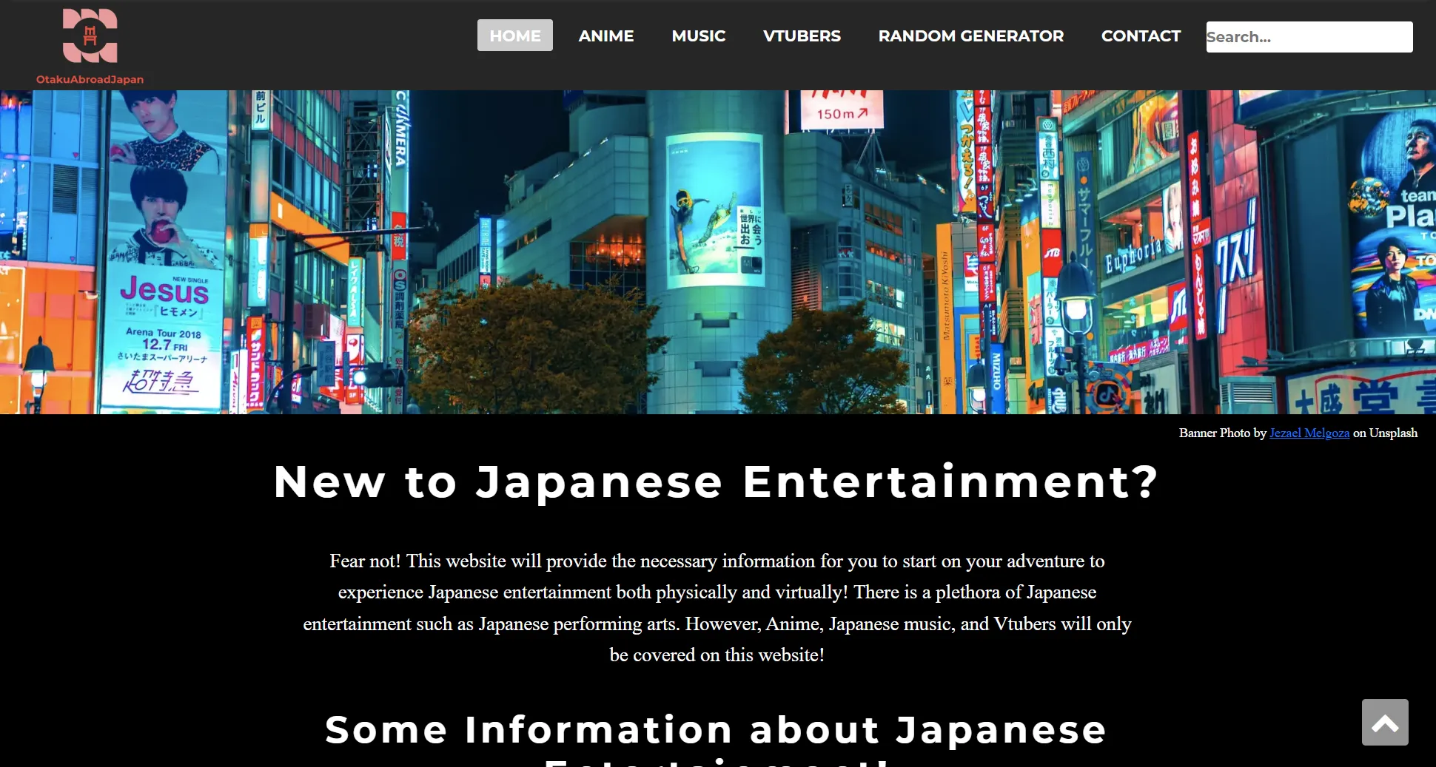Screen dimensions: 1436x767
Task: Follow the Jezael Melgoza photographer link
Action: tap(1309, 433)
